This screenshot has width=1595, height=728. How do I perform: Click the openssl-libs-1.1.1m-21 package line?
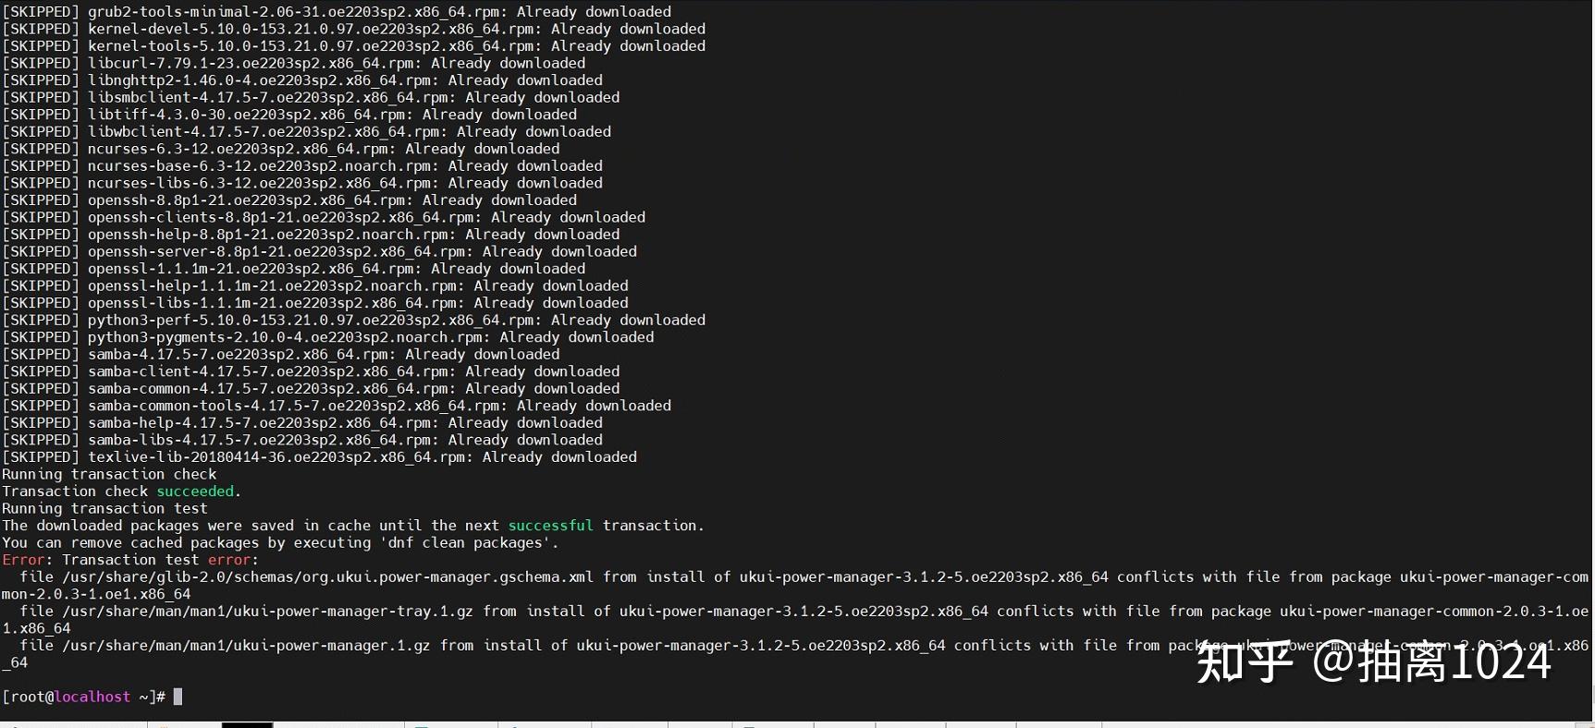314,303
